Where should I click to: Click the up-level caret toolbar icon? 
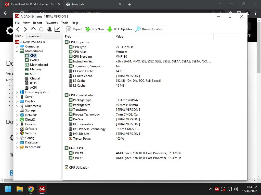[x=33, y=29]
